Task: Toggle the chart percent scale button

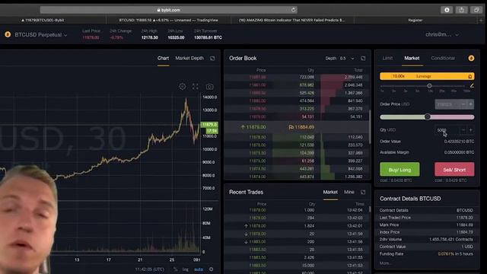Action: coord(176,269)
